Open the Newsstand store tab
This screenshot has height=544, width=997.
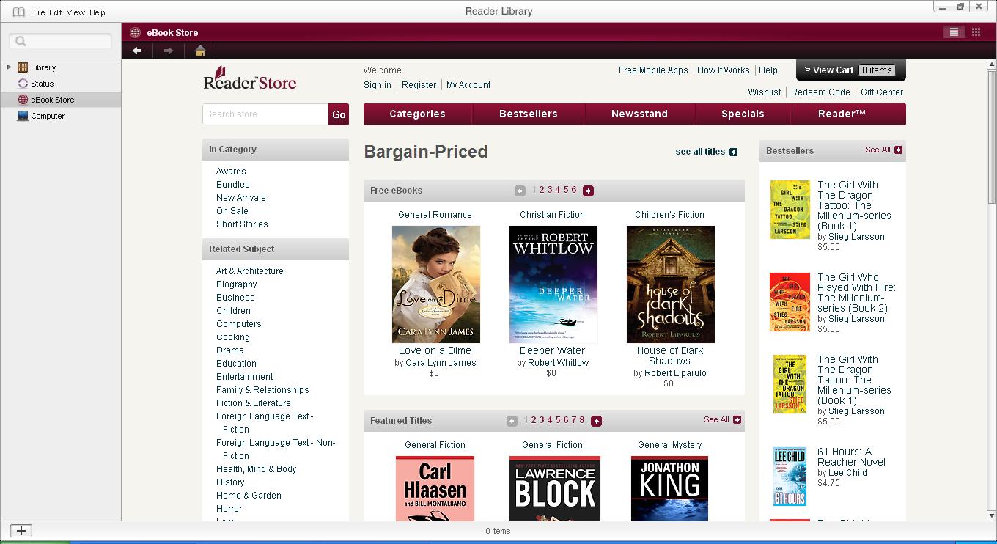click(639, 114)
